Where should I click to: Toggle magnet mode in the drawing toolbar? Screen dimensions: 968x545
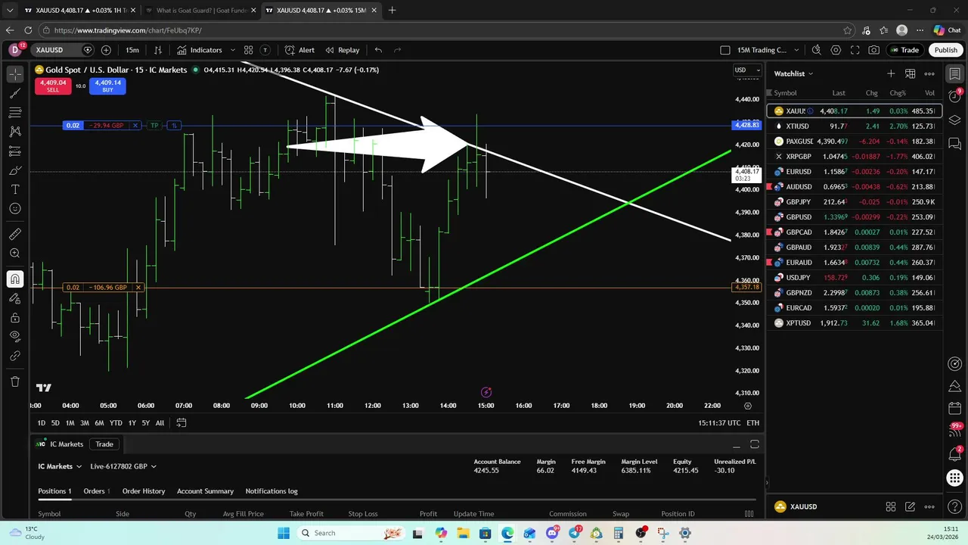[14, 279]
